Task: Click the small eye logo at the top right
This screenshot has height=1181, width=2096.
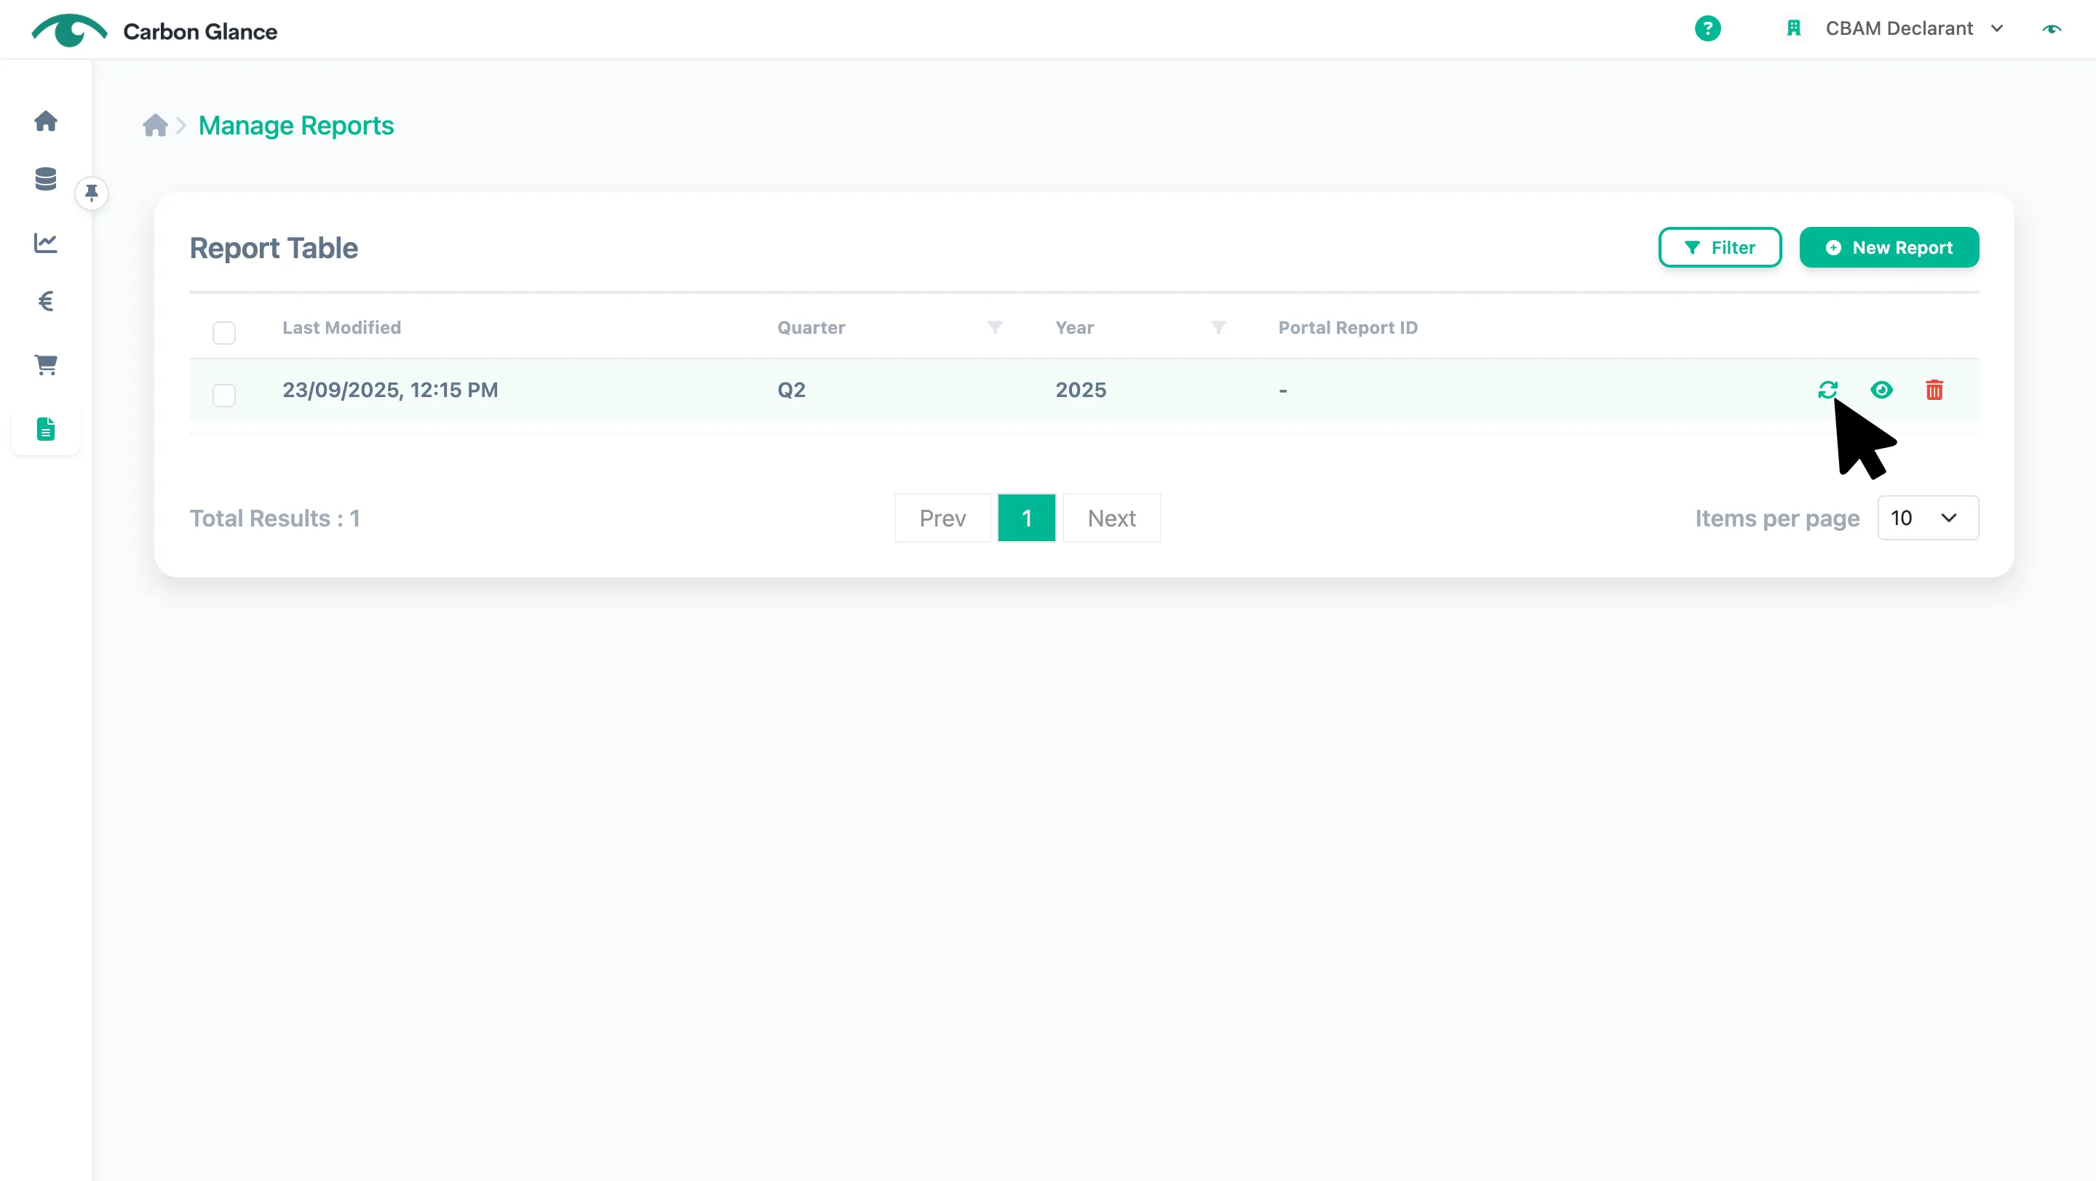Action: point(2052,29)
